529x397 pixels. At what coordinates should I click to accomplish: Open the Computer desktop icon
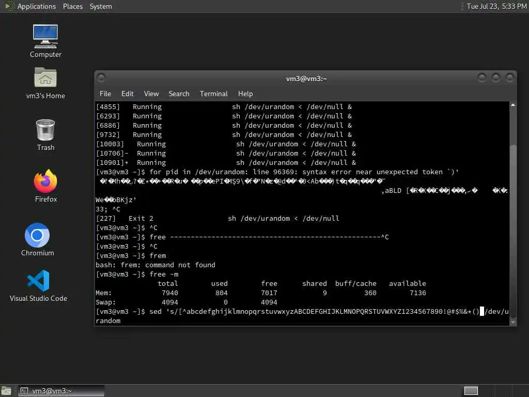pos(45,40)
